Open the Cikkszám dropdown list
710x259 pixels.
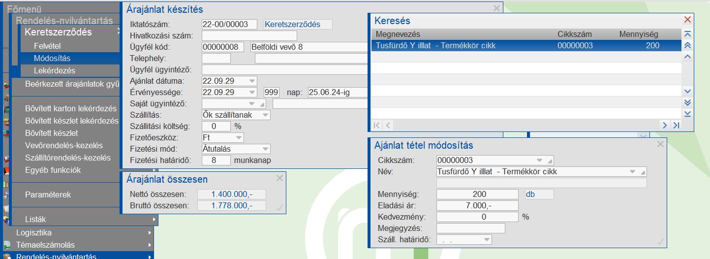[x=539, y=161]
